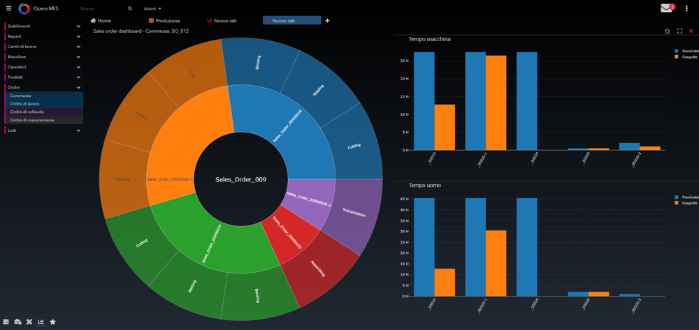Click the filled star icon in bottom toolbar
The width and height of the screenshot is (699, 330).
click(x=52, y=322)
